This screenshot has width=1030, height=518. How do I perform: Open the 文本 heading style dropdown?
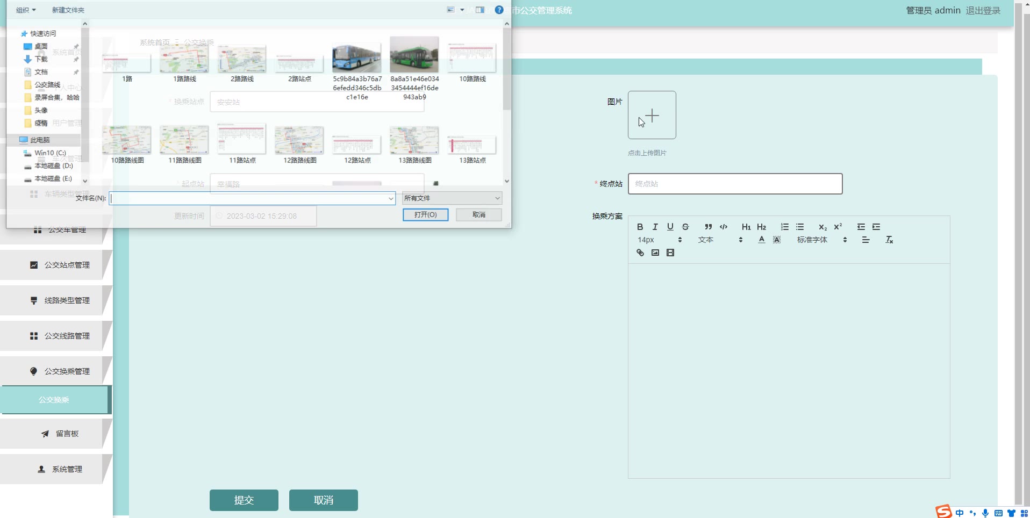[x=720, y=240]
